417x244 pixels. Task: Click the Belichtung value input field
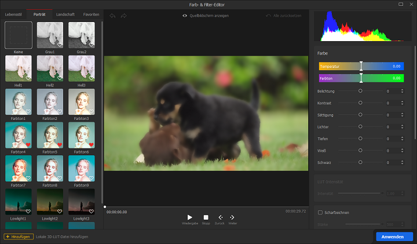[x=393, y=91]
